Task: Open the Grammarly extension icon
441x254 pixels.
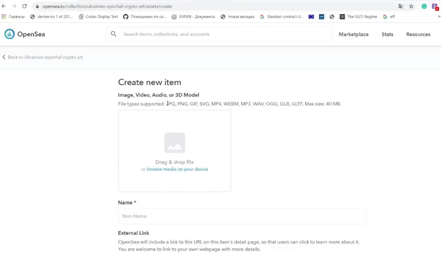Action: click(424, 6)
